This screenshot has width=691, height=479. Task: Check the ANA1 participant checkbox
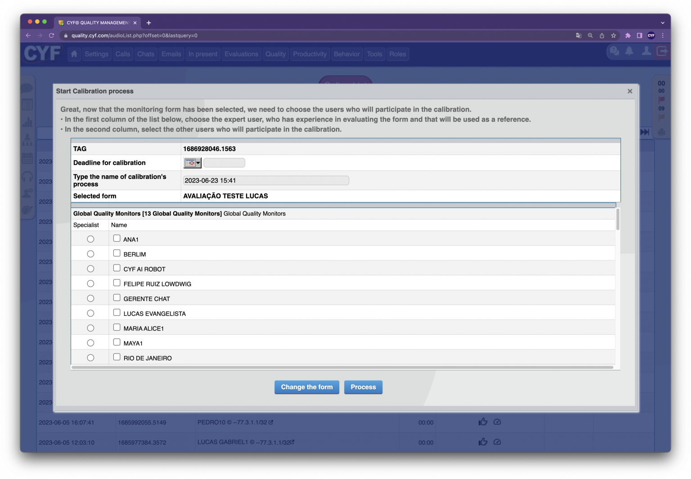pos(117,238)
